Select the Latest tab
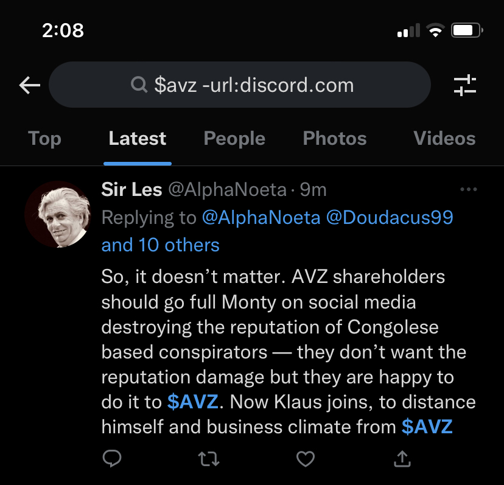Image resolution: width=504 pixels, height=485 pixels. tap(138, 139)
